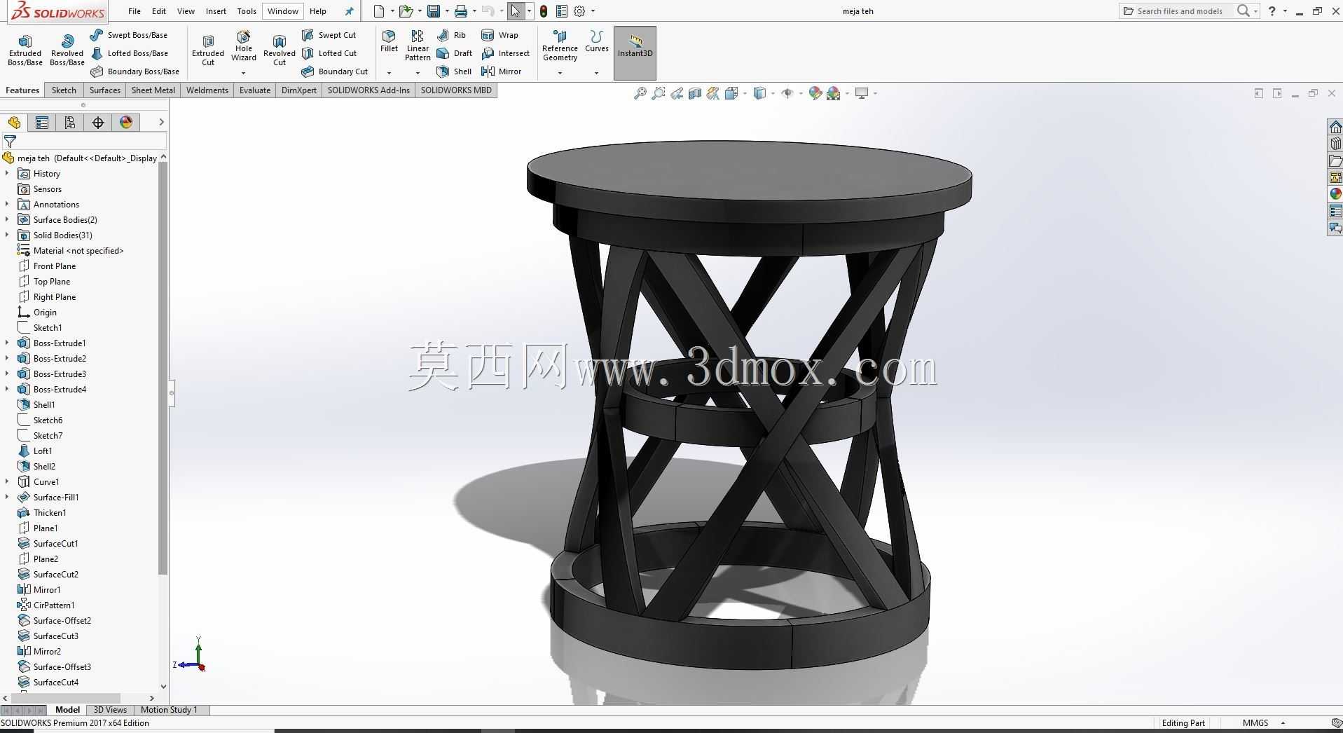The image size is (1343, 733).
Task: Switch to the Sheet Metal tab
Action: [153, 90]
